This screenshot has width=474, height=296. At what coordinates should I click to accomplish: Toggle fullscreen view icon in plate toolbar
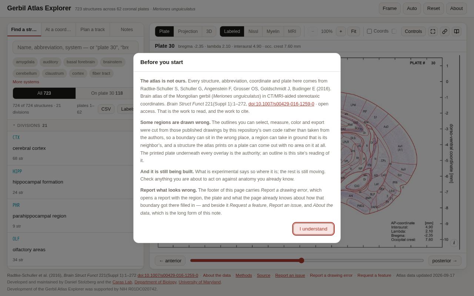[x=433, y=31]
